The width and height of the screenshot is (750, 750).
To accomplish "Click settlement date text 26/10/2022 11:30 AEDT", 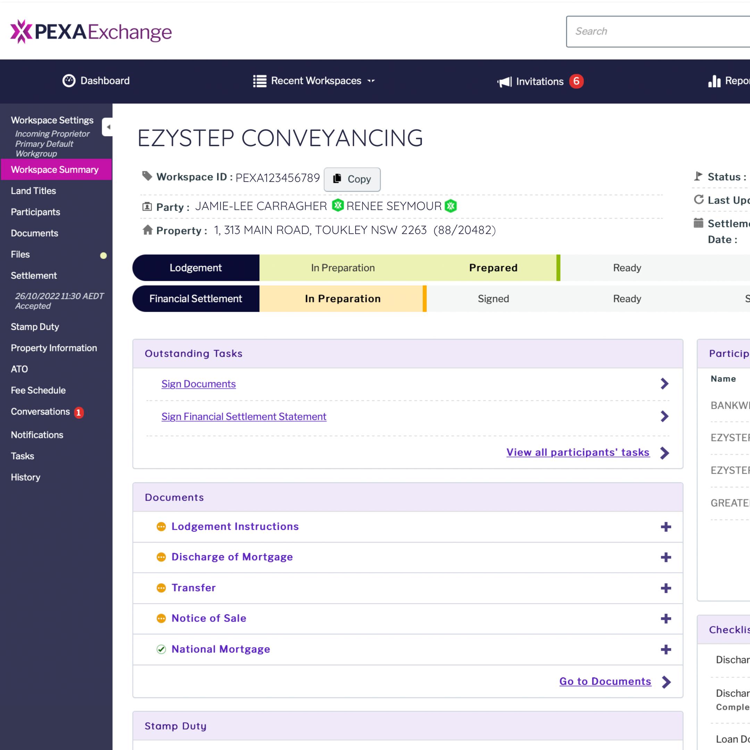I will [x=59, y=296].
